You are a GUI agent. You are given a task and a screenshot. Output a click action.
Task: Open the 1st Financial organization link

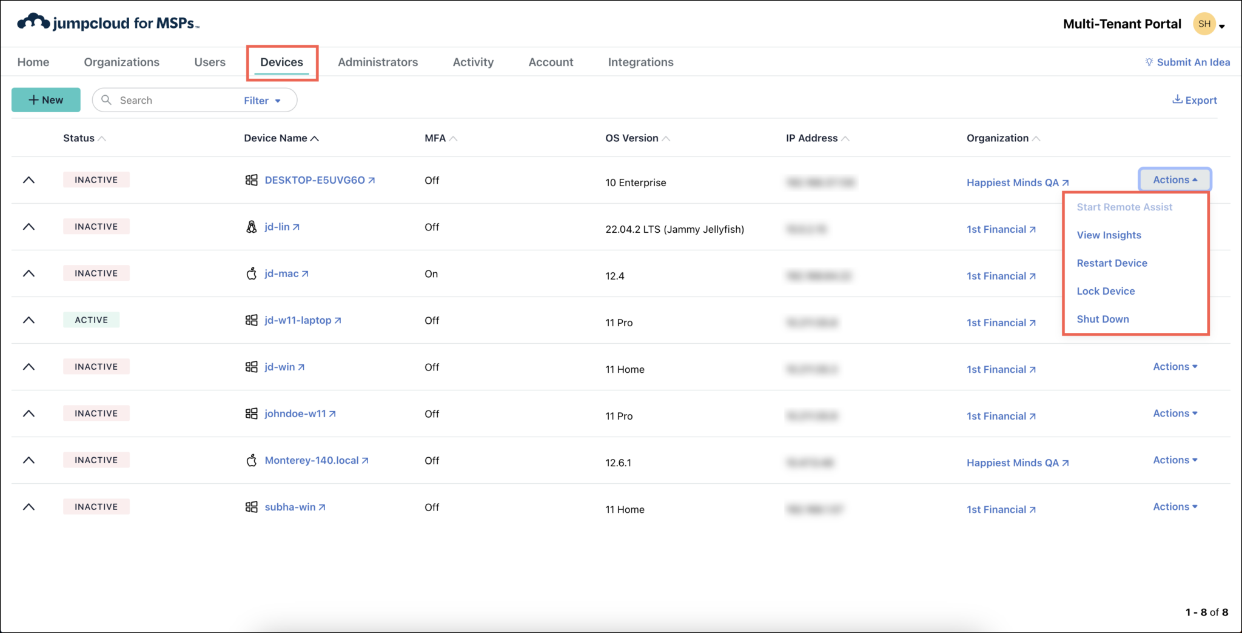coord(997,229)
